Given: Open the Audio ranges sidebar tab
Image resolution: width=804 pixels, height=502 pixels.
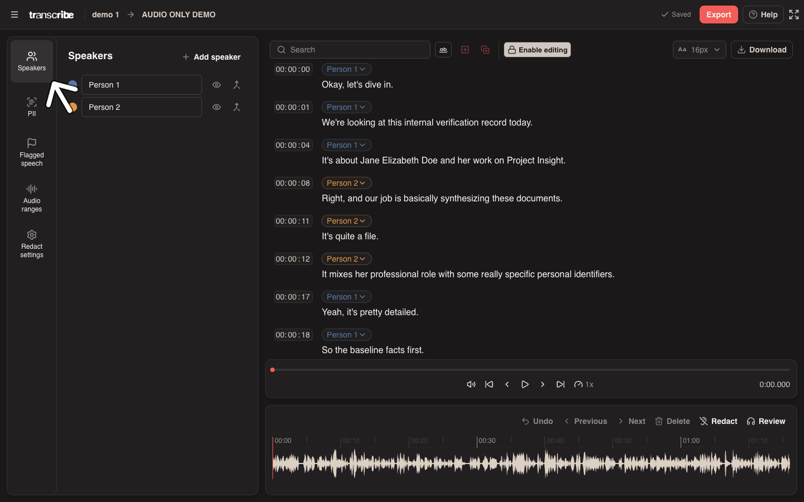Looking at the screenshot, I should (x=32, y=198).
